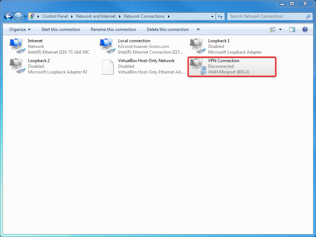Select the VPN Connection icon
The image size is (316, 237).
198,66
